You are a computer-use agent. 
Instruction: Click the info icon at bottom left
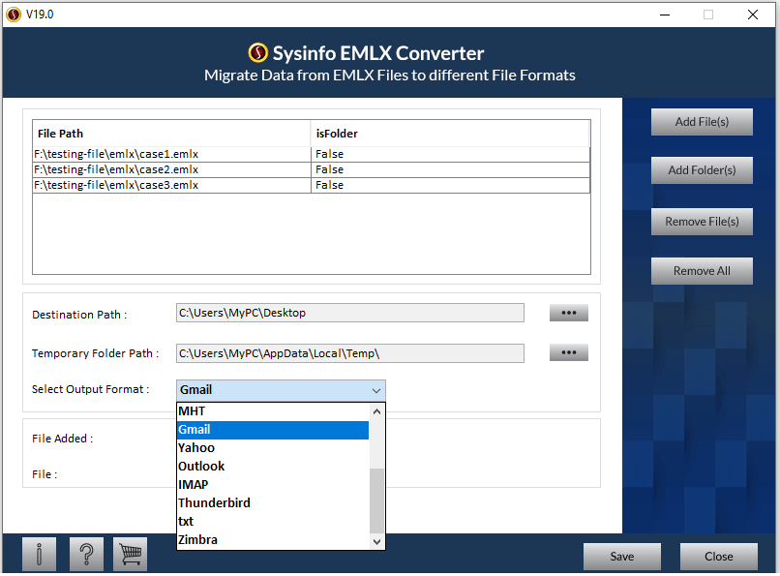point(39,555)
